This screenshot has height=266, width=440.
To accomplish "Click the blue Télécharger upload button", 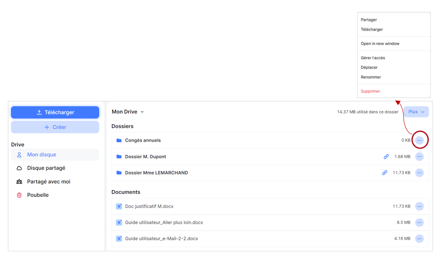I will [x=55, y=112].
